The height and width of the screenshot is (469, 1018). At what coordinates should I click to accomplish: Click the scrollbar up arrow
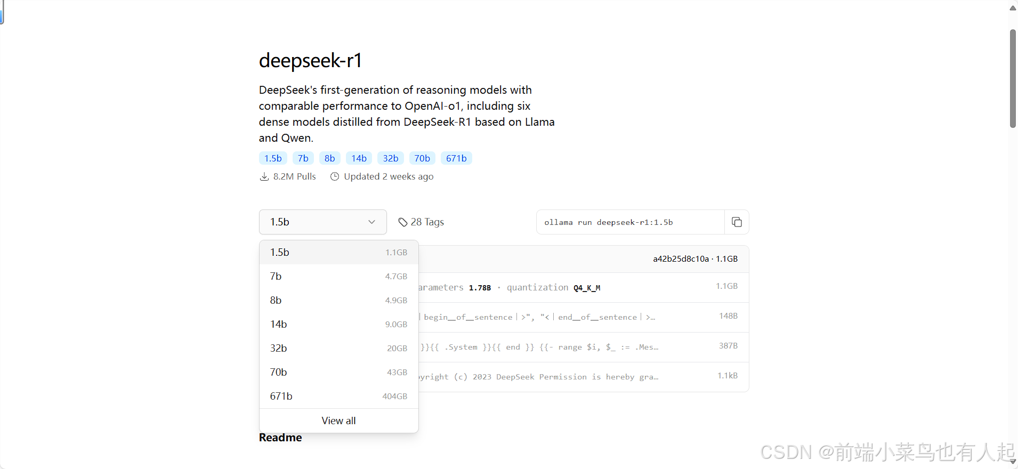coord(1013,7)
